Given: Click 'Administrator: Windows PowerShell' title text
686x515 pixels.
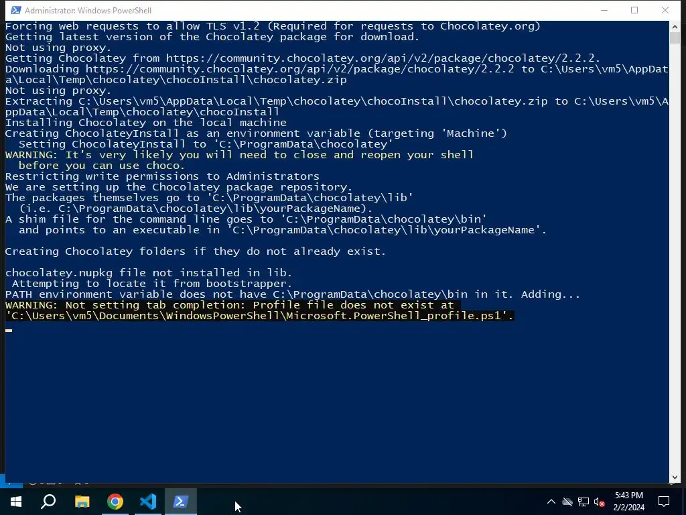Looking at the screenshot, I should click(x=88, y=10).
